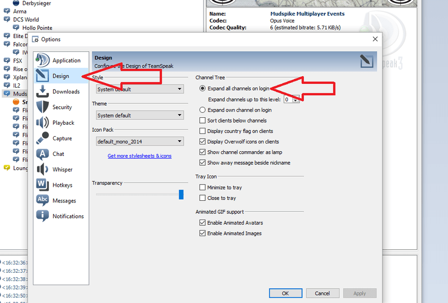Open Security shield icon settings

43,107
